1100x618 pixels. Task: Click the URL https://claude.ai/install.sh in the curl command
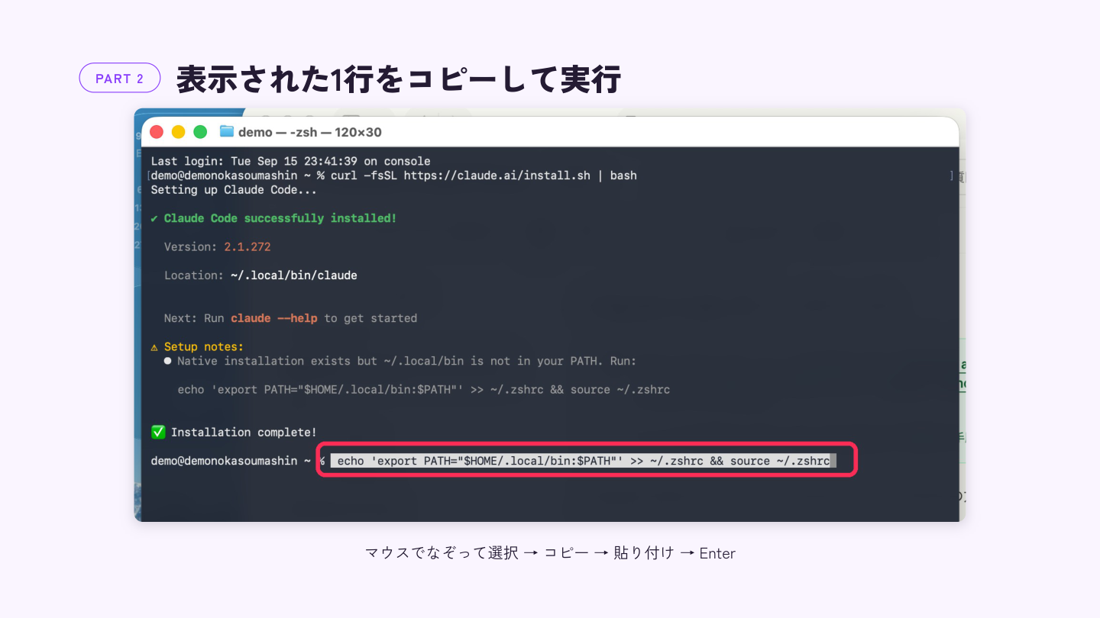(497, 175)
